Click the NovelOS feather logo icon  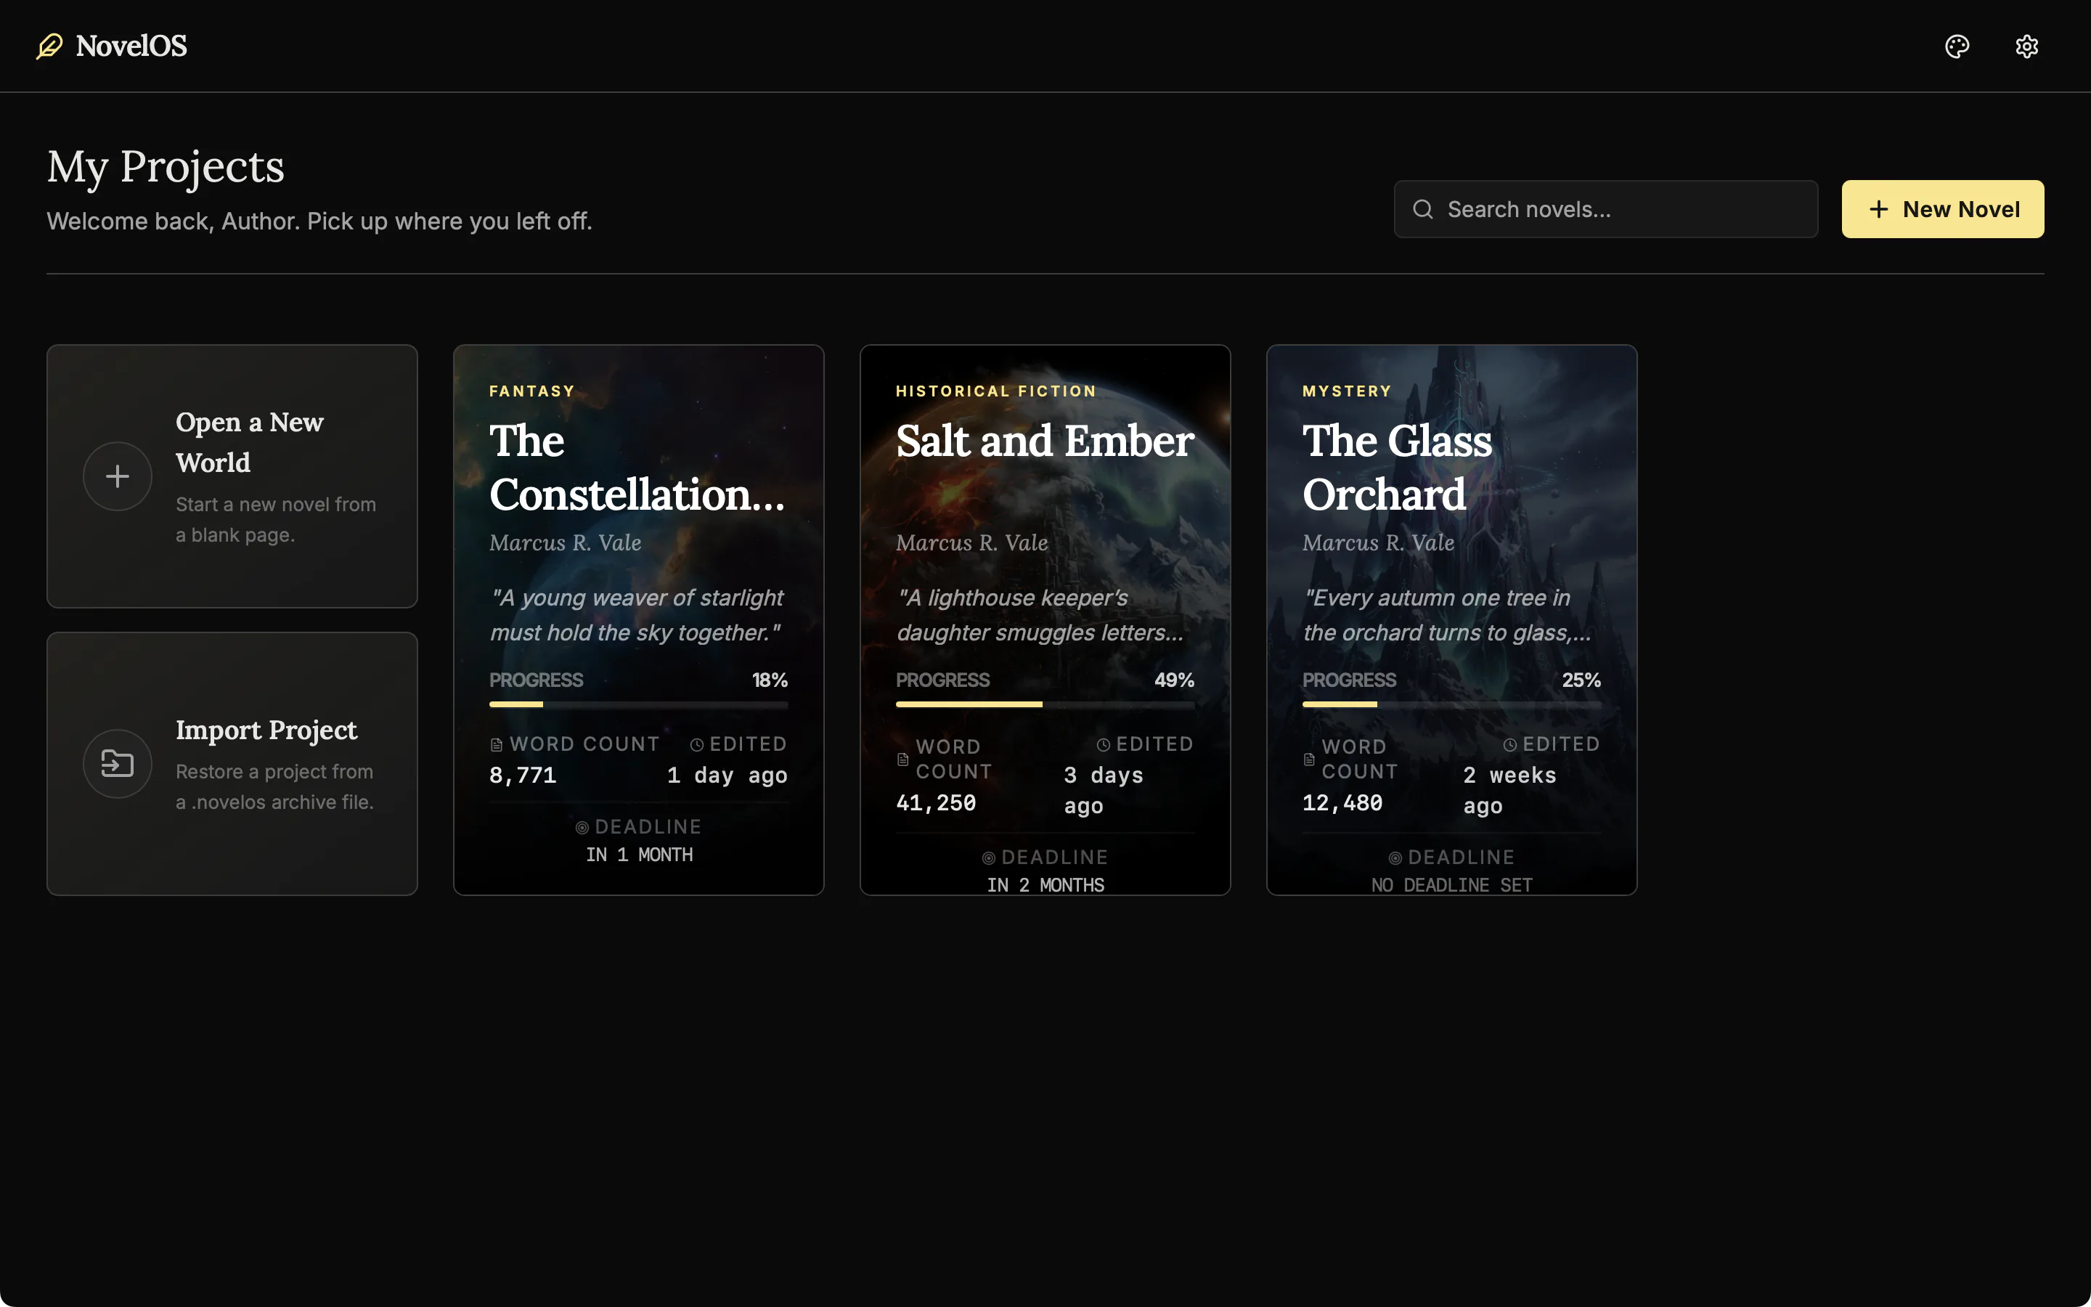point(50,46)
